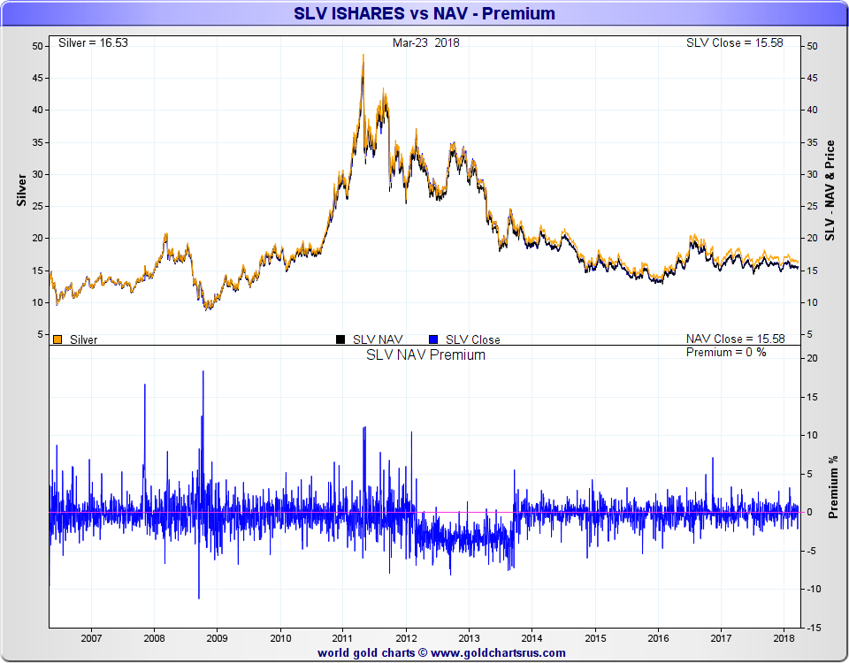Click the 'Premium %' right axis title
This screenshot has height=663, width=849.
[x=833, y=487]
